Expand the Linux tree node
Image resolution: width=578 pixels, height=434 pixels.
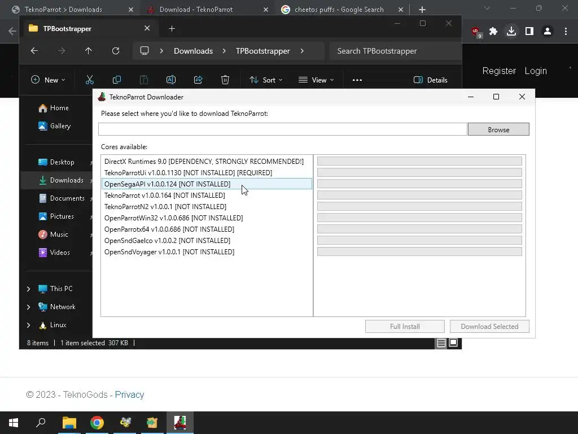tap(28, 325)
